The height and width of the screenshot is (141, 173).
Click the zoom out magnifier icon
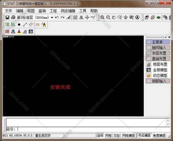click(108, 17)
